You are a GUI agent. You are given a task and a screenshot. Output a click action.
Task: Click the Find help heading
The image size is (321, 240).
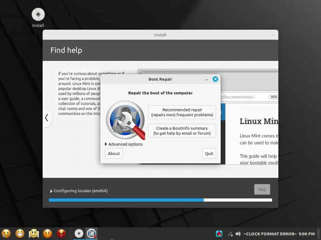[x=66, y=50]
